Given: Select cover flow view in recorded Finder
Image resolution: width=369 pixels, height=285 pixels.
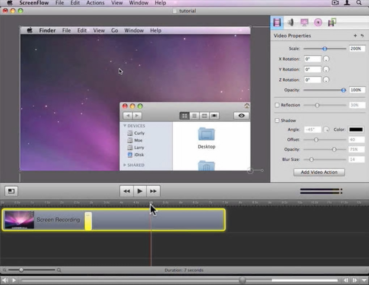Looking at the screenshot, I should point(215,115).
